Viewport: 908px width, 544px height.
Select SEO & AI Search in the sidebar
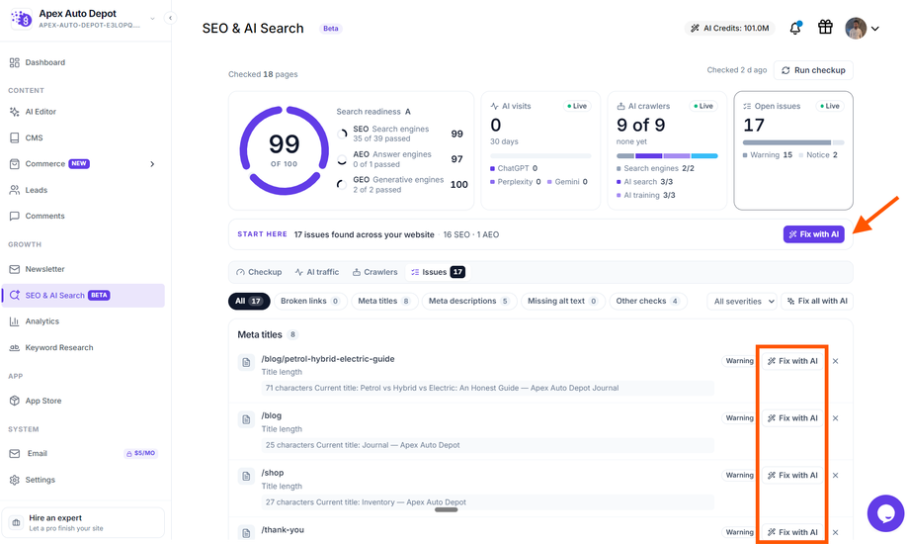pos(83,295)
